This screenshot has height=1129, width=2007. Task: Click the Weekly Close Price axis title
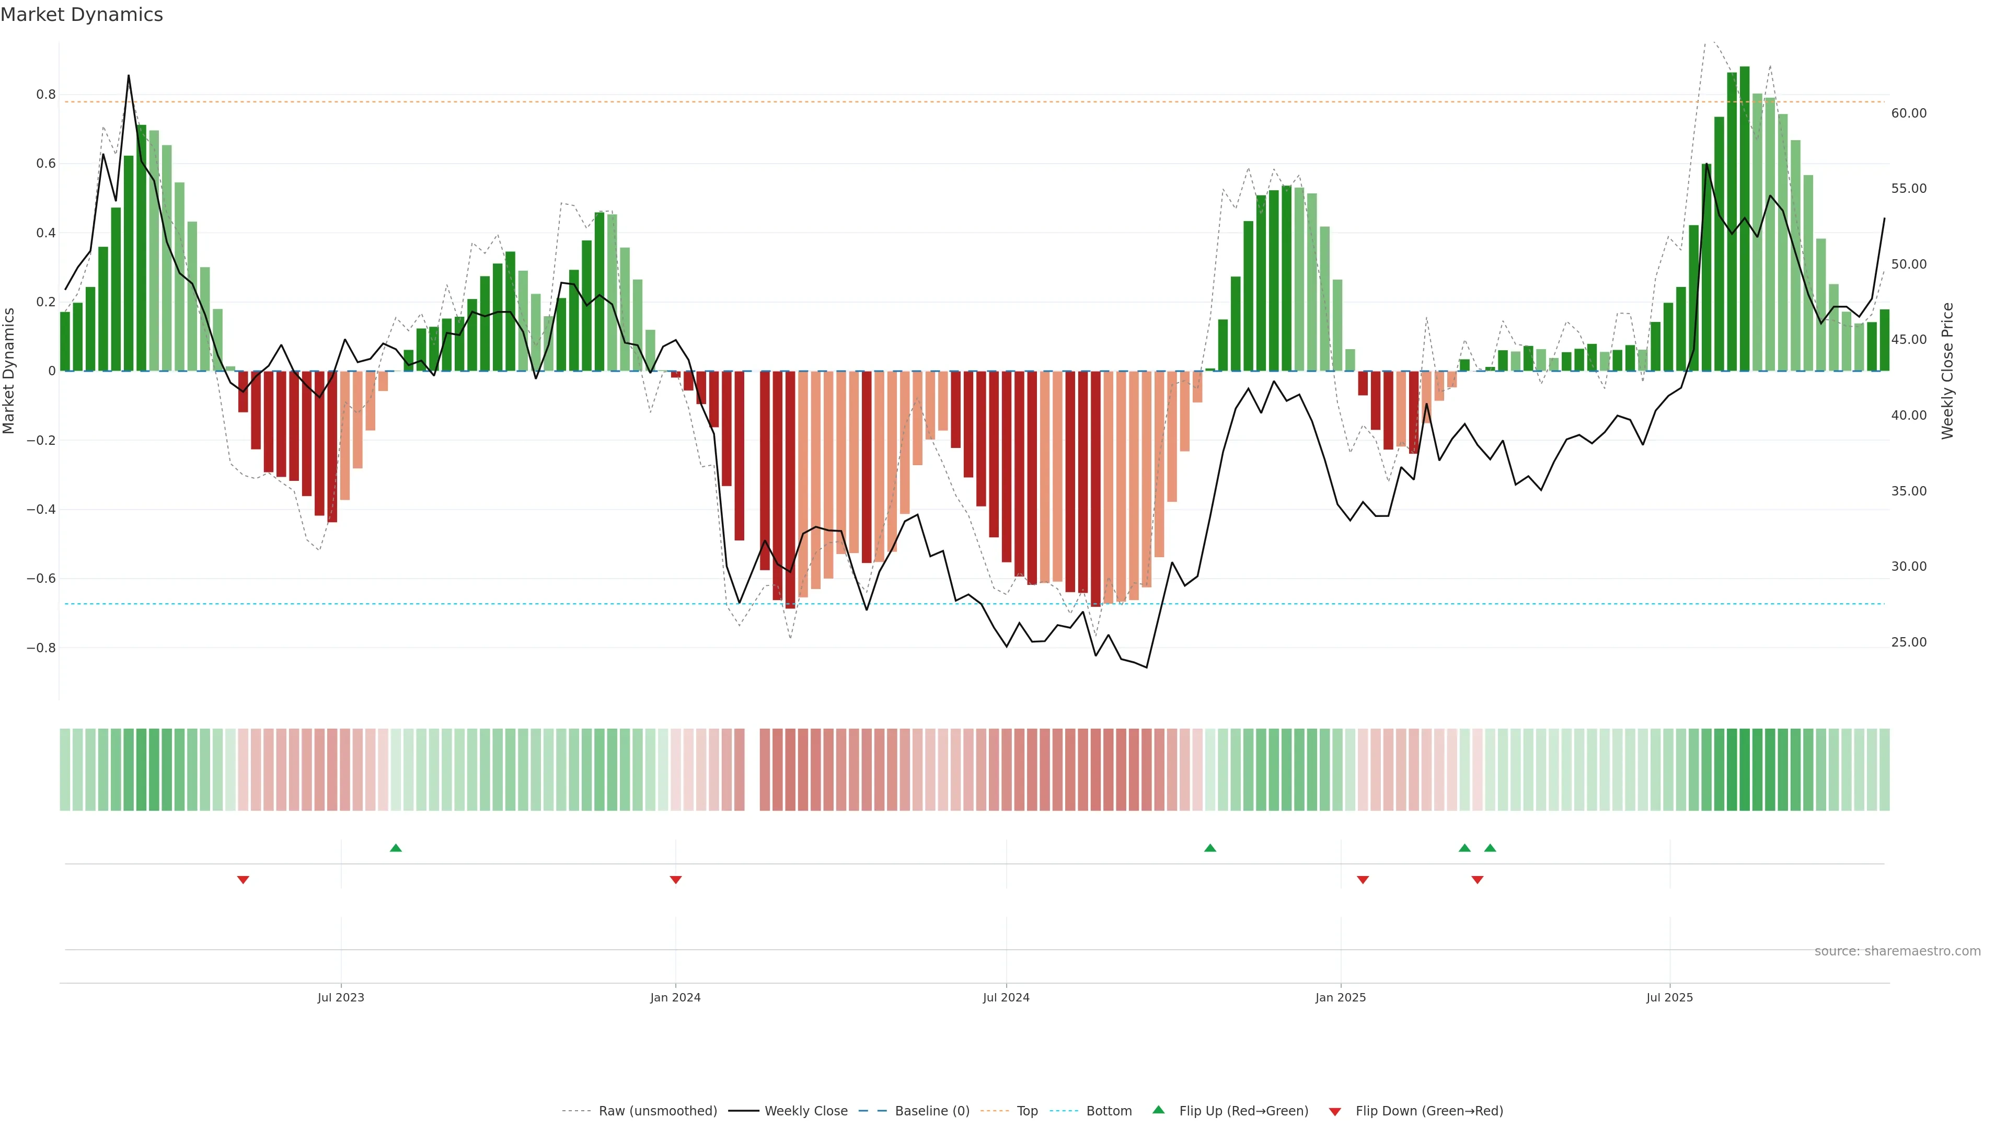click(x=1947, y=371)
